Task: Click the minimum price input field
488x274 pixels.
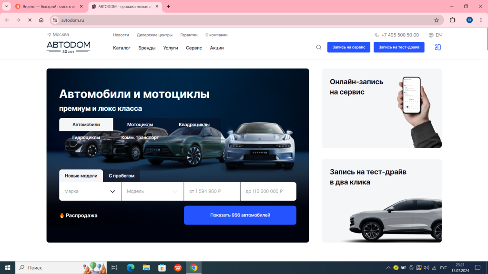Action: click(x=212, y=191)
